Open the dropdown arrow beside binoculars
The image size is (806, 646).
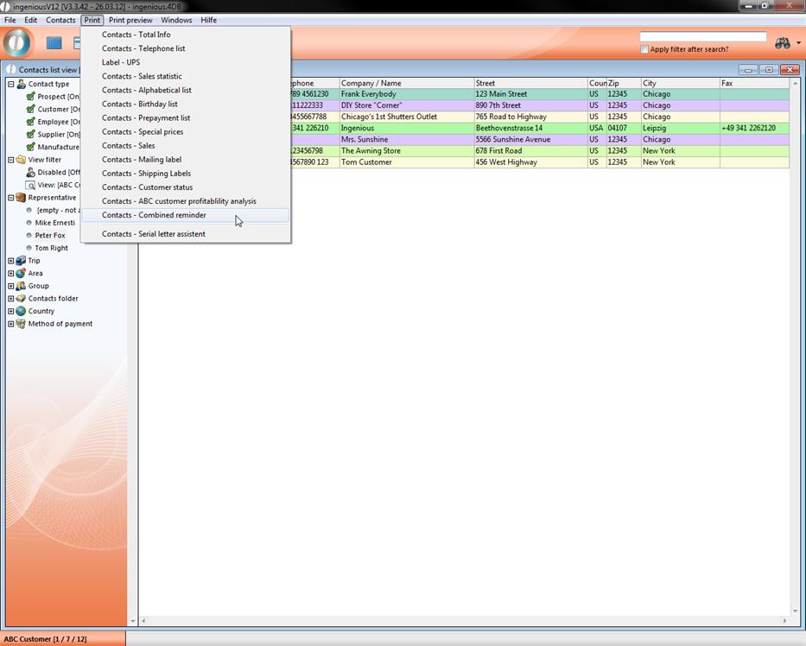(x=798, y=44)
